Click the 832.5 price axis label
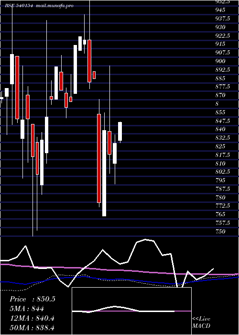Image resolution: width=239 pixels, height=335 pixels. (x=223, y=138)
